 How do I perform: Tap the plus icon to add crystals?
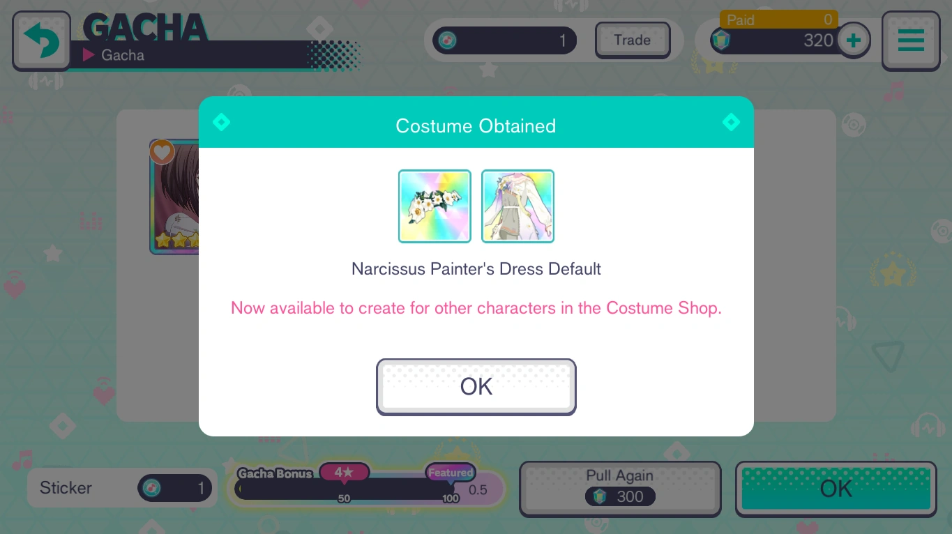[x=854, y=40]
